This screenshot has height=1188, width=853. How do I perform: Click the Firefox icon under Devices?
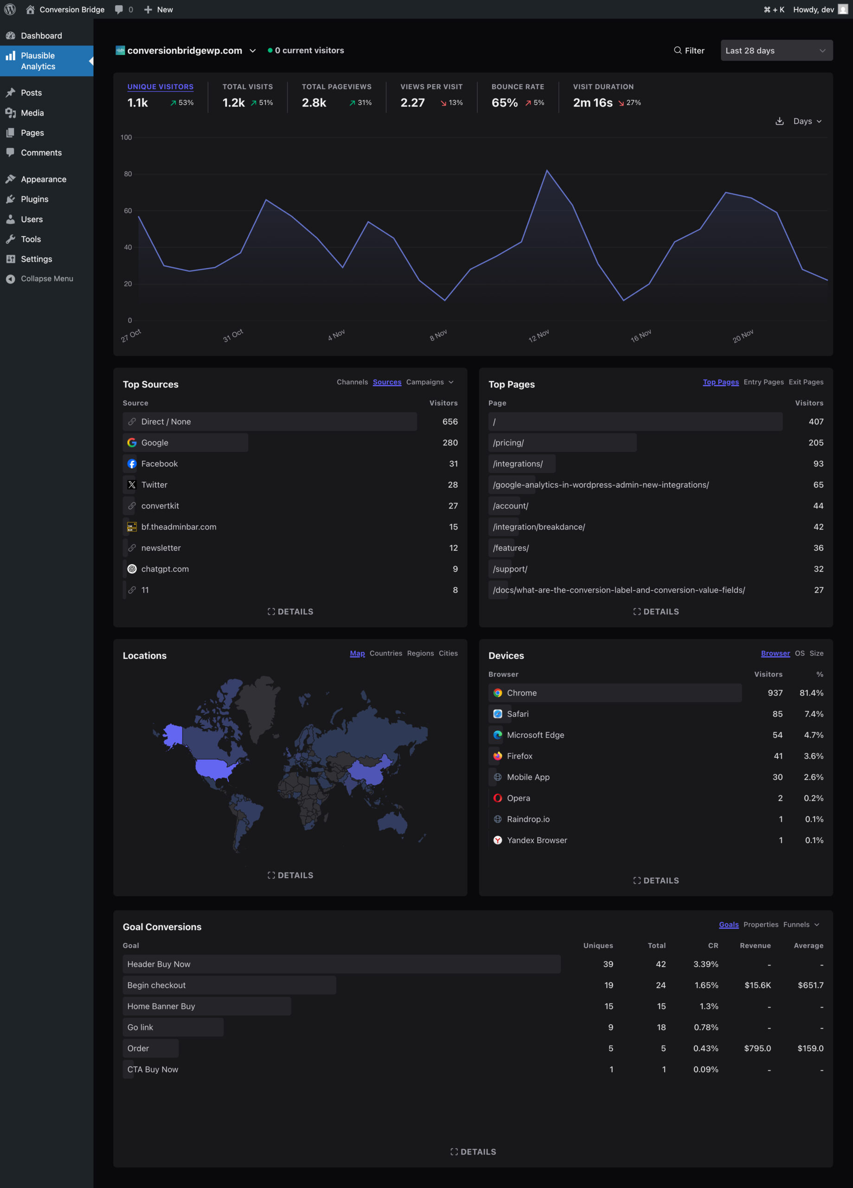pos(497,756)
